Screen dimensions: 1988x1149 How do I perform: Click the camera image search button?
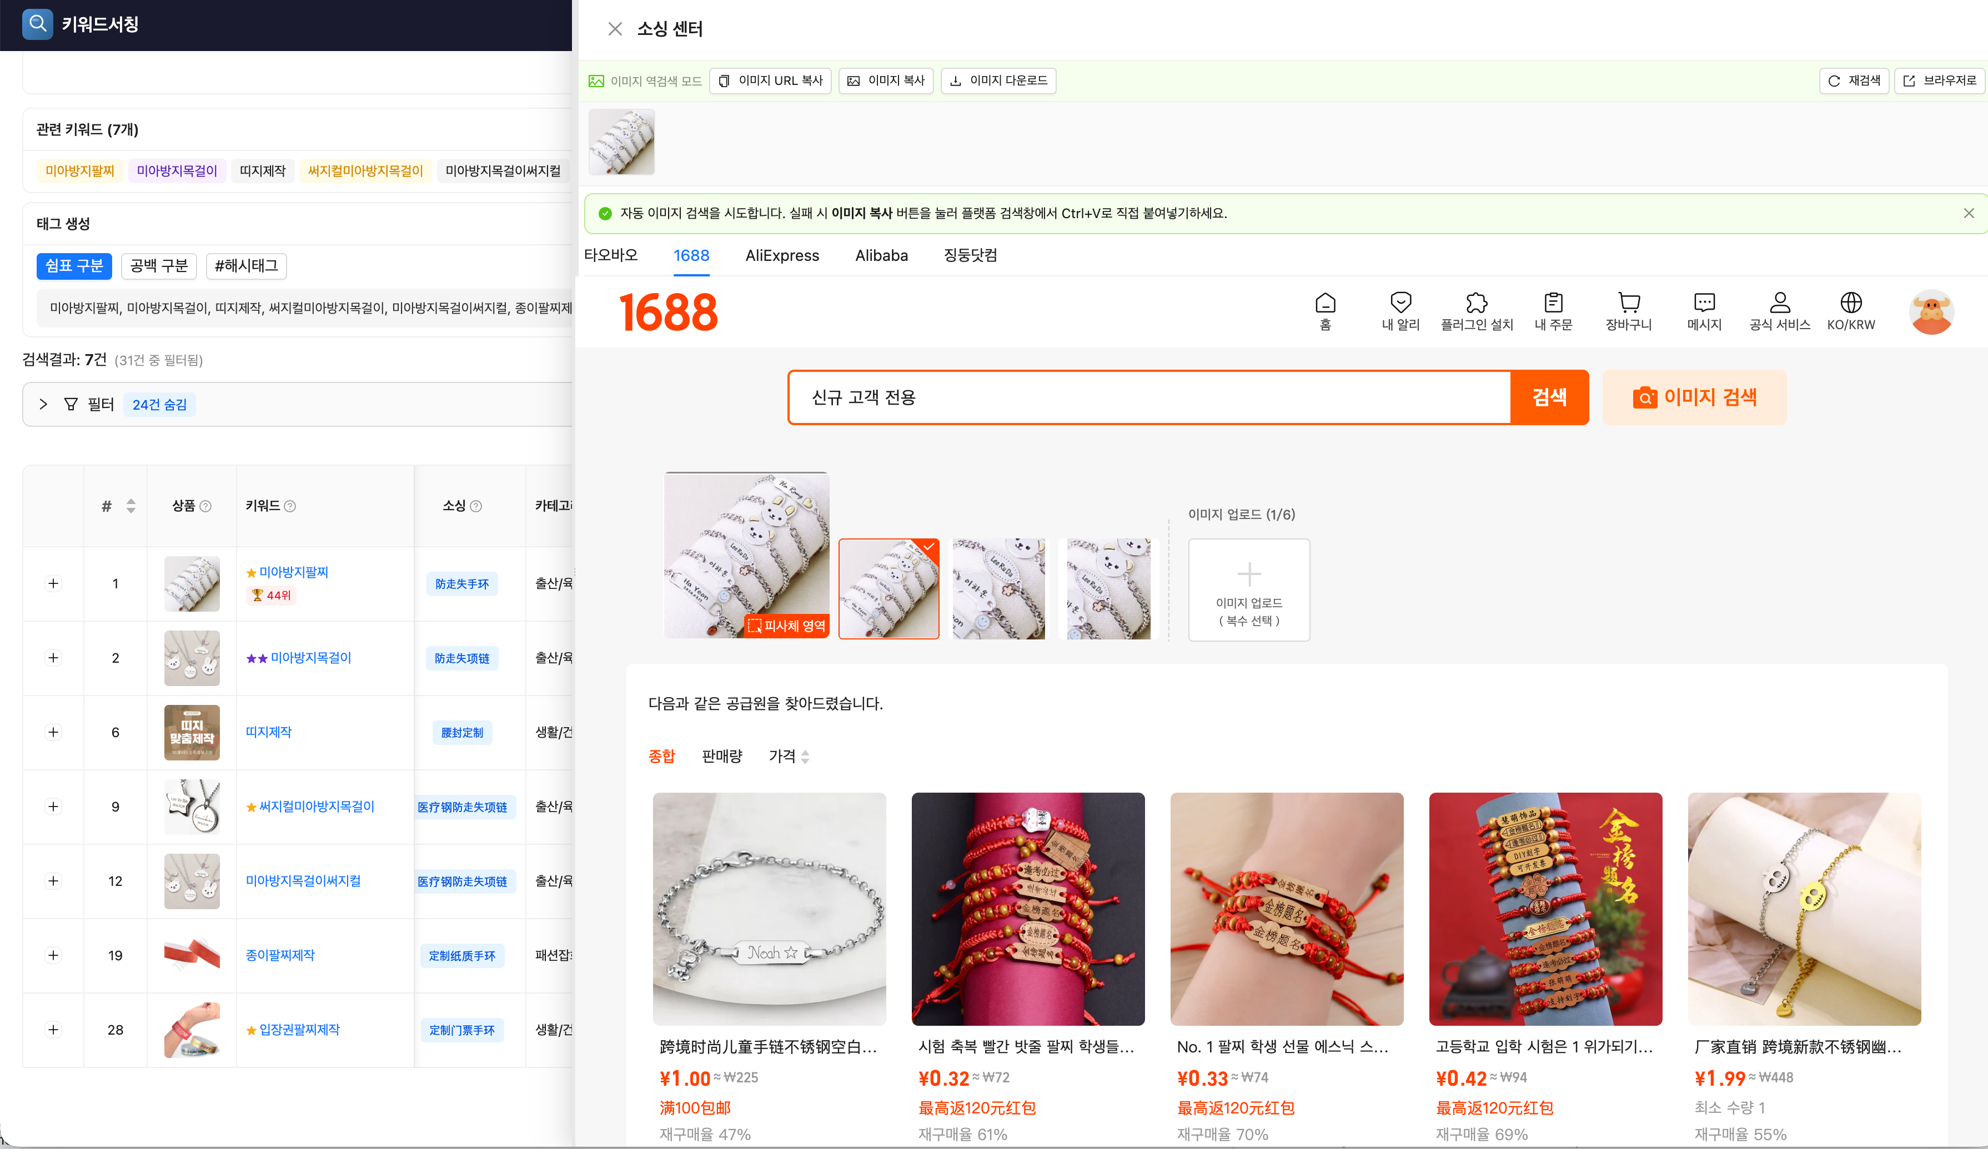coord(1694,397)
